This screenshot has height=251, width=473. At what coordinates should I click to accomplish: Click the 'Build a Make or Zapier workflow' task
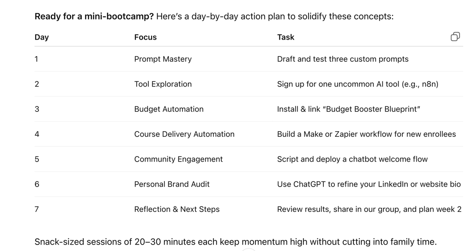[366, 134]
